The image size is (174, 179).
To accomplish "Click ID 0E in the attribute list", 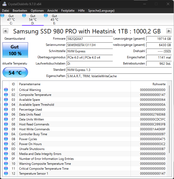I will click(13, 154).
